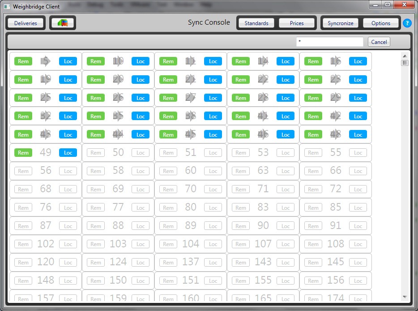Open help via blue question mark icon
This screenshot has width=418, height=311.
(407, 23)
